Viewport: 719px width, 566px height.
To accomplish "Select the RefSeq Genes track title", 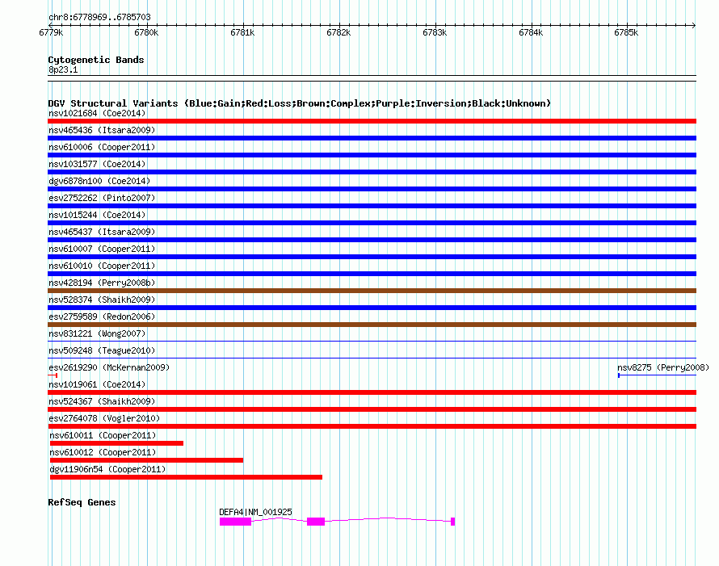I will (x=82, y=502).
